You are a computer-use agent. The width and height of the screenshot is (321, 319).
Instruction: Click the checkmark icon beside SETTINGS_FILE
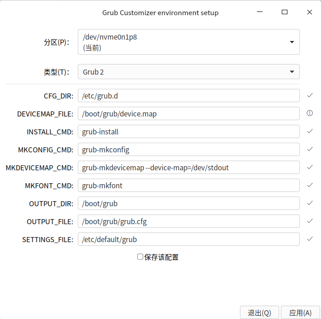[x=310, y=239]
